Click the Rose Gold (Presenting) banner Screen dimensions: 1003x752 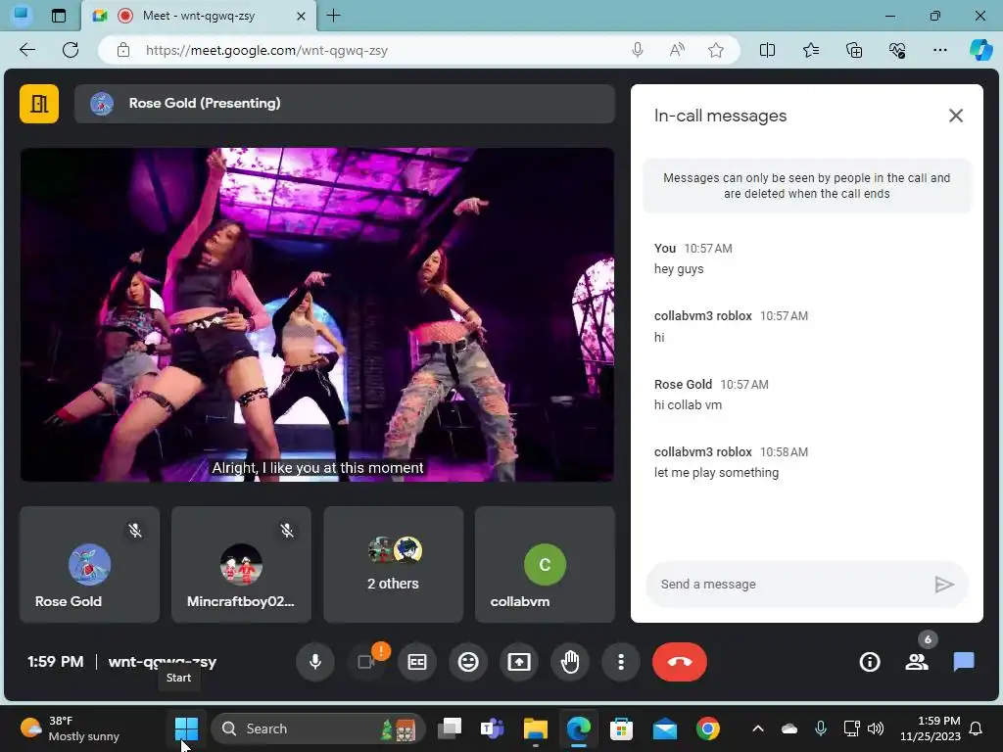pos(344,104)
